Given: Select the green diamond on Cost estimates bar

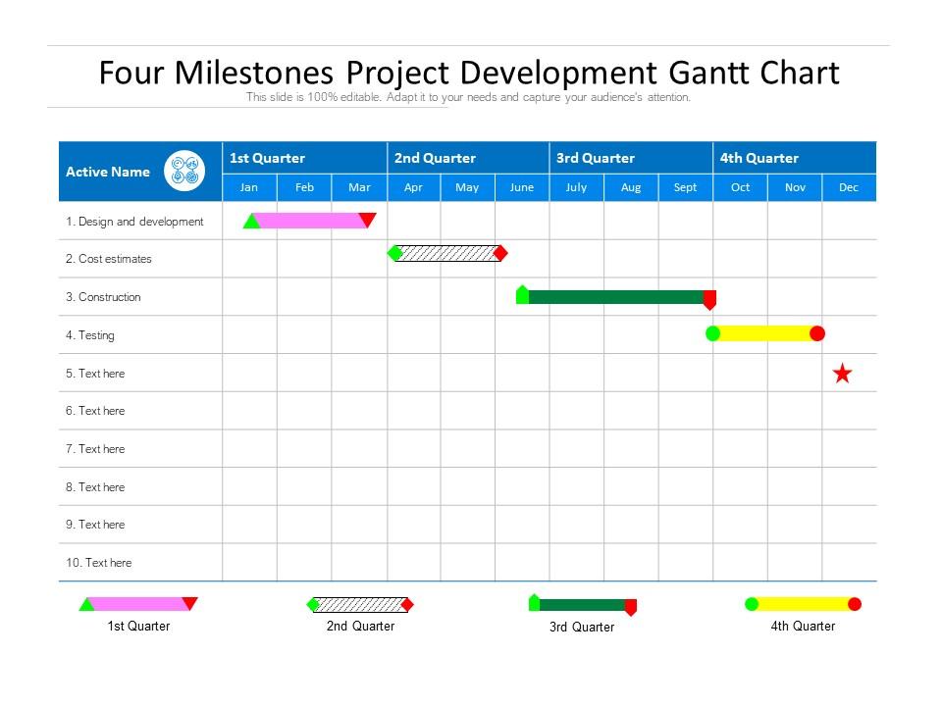Looking at the screenshot, I should [x=395, y=253].
